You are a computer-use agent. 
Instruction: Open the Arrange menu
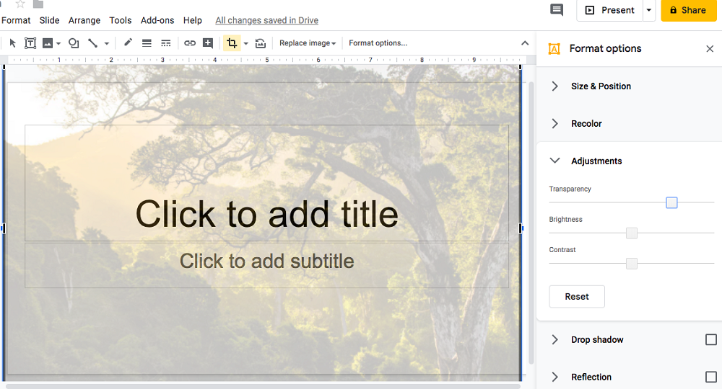[84, 20]
